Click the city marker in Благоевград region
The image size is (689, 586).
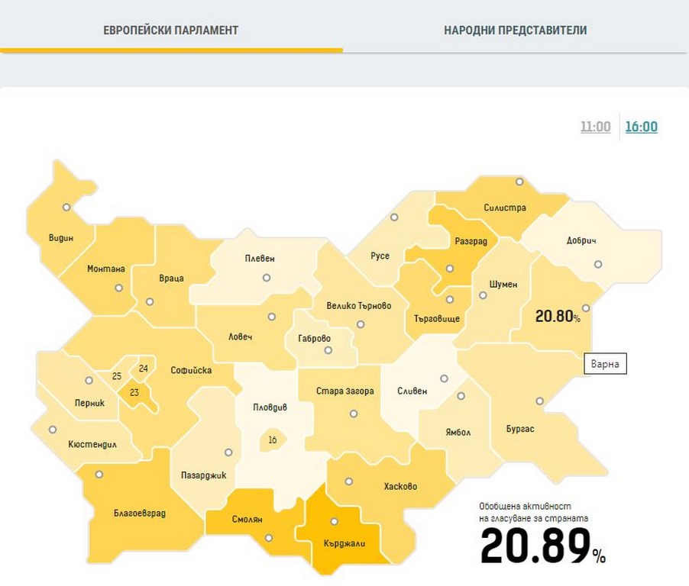coord(99,474)
